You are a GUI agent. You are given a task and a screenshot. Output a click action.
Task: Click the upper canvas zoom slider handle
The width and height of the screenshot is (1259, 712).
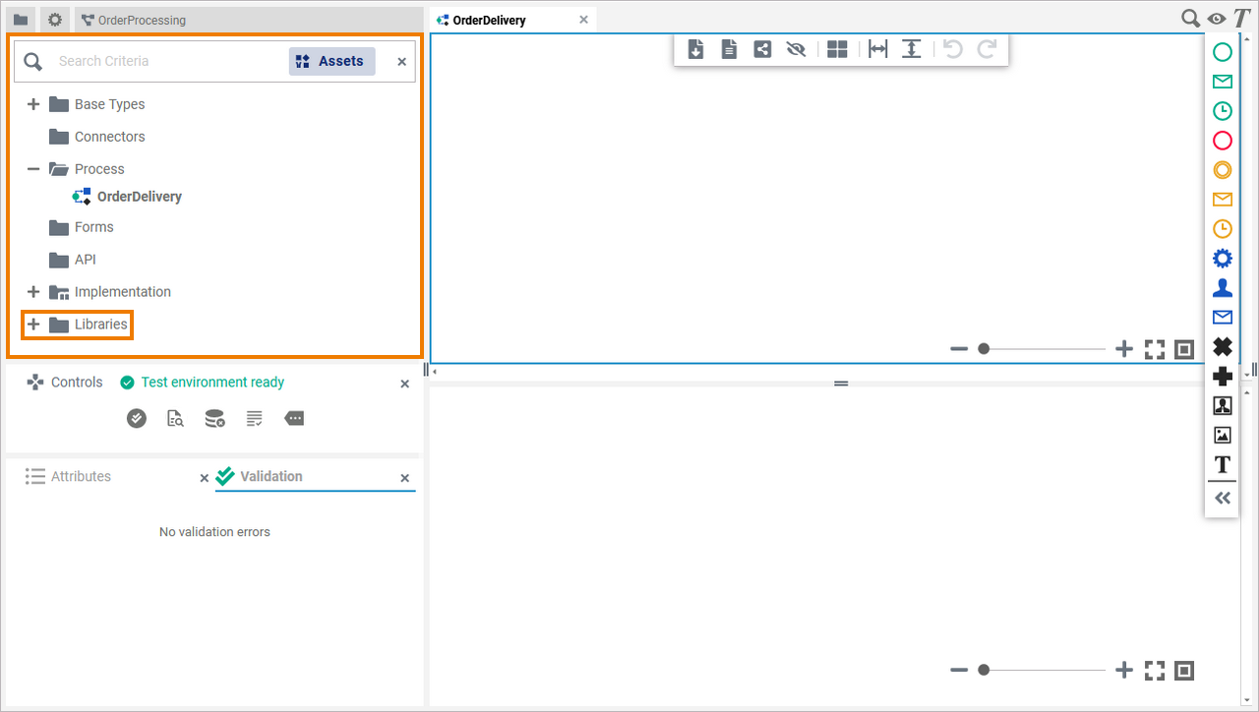coord(984,349)
